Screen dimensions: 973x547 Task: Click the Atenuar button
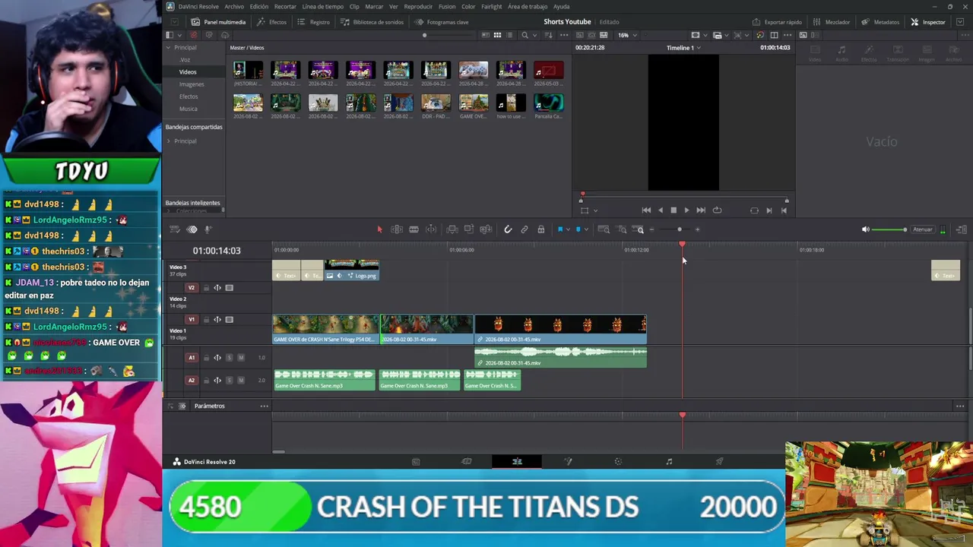(923, 229)
